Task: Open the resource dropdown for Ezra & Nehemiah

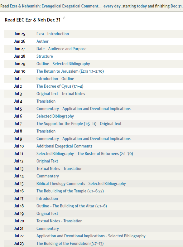Action: pos(55,6)
